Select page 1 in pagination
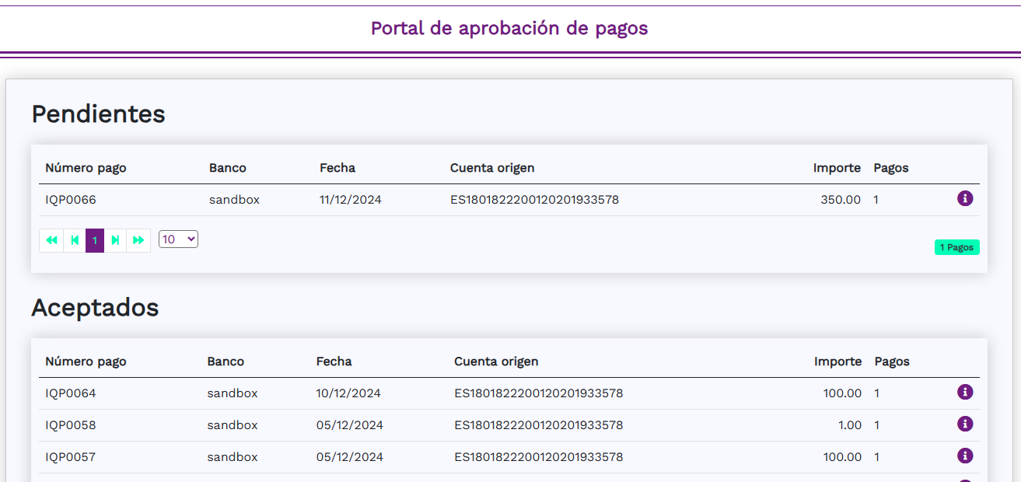Screen dimensions: 1021x482 tap(95, 240)
